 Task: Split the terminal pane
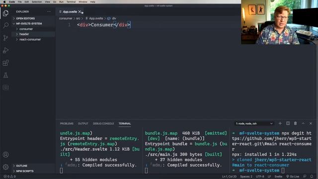[288, 123]
